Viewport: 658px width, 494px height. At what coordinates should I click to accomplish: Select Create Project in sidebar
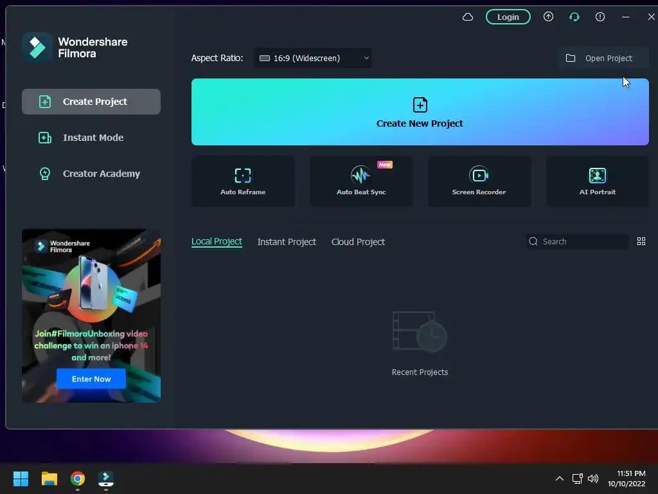pos(91,102)
